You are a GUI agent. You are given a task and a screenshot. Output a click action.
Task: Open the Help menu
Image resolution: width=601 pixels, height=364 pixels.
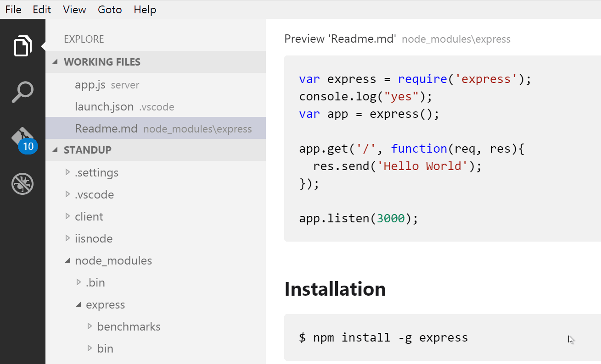click(145, 9)
